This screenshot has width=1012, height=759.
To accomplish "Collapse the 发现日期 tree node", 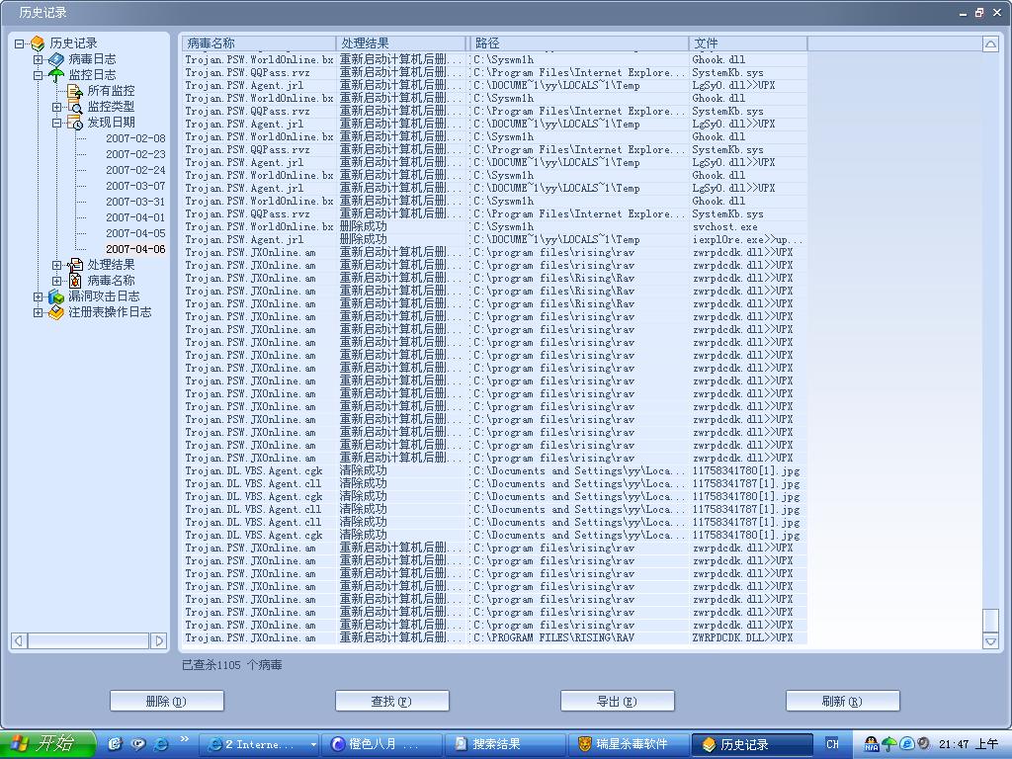I will coord(57,123).
